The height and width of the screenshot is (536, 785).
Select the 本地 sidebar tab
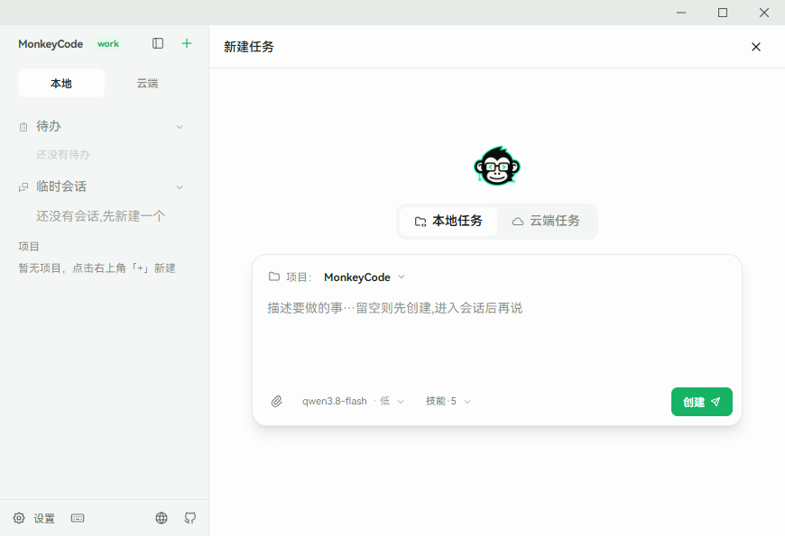61,83
